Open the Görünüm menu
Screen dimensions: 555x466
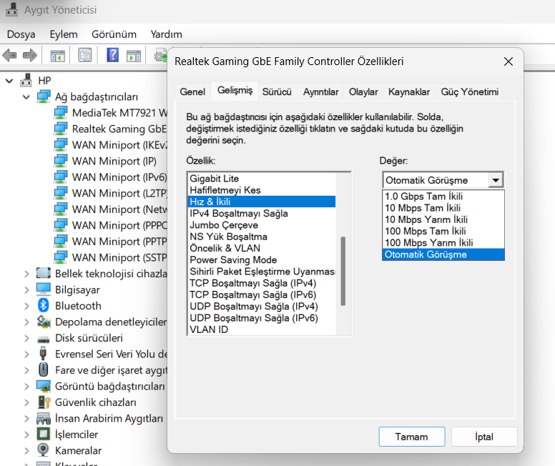(114, 34)
